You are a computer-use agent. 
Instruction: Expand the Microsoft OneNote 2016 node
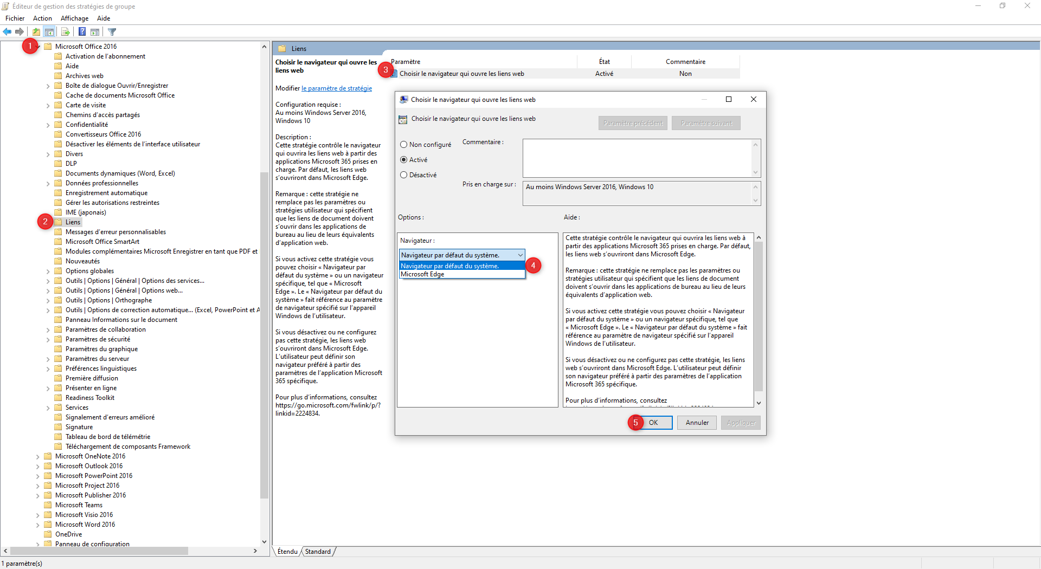tap(37, 457)
